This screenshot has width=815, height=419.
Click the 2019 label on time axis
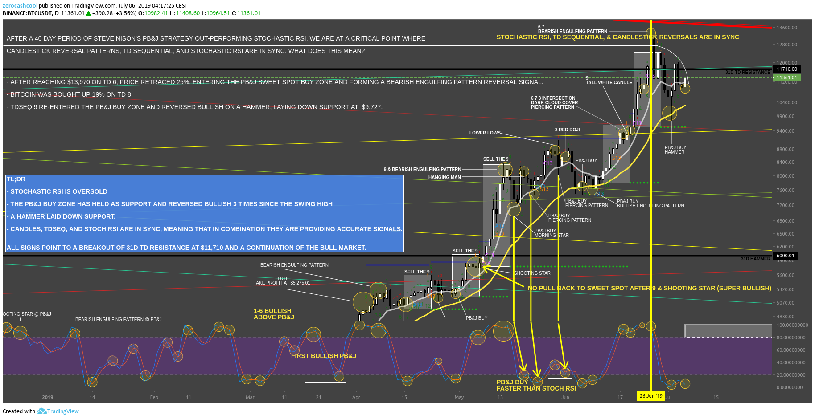pos(47,397)
